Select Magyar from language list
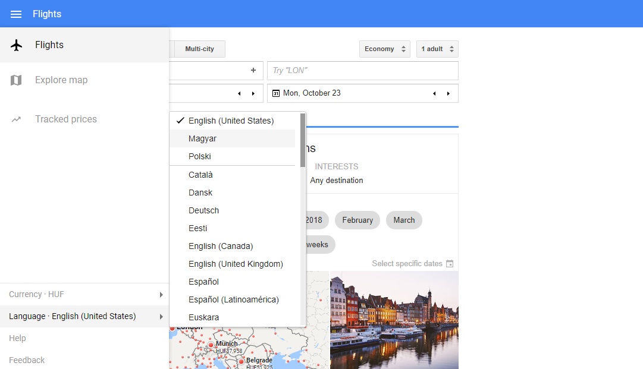This screenshot has height=369, width=643. (203, 138)
